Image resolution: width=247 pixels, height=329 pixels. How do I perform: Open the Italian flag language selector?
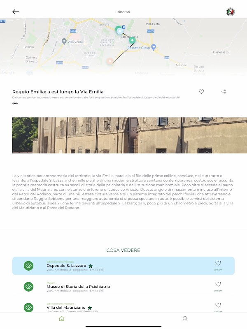click(231, 12)
